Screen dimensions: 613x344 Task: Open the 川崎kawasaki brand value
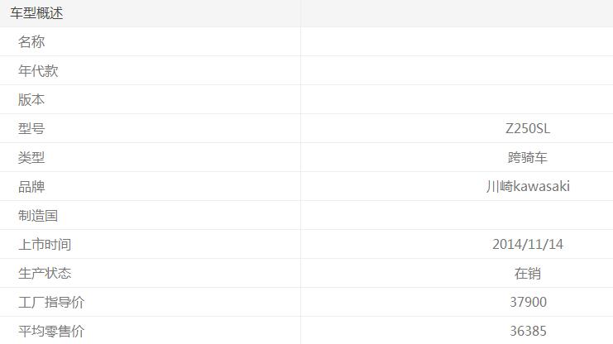coord(527,187)
